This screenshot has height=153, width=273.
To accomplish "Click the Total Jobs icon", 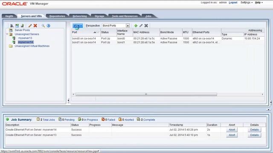I will (38, 119).
